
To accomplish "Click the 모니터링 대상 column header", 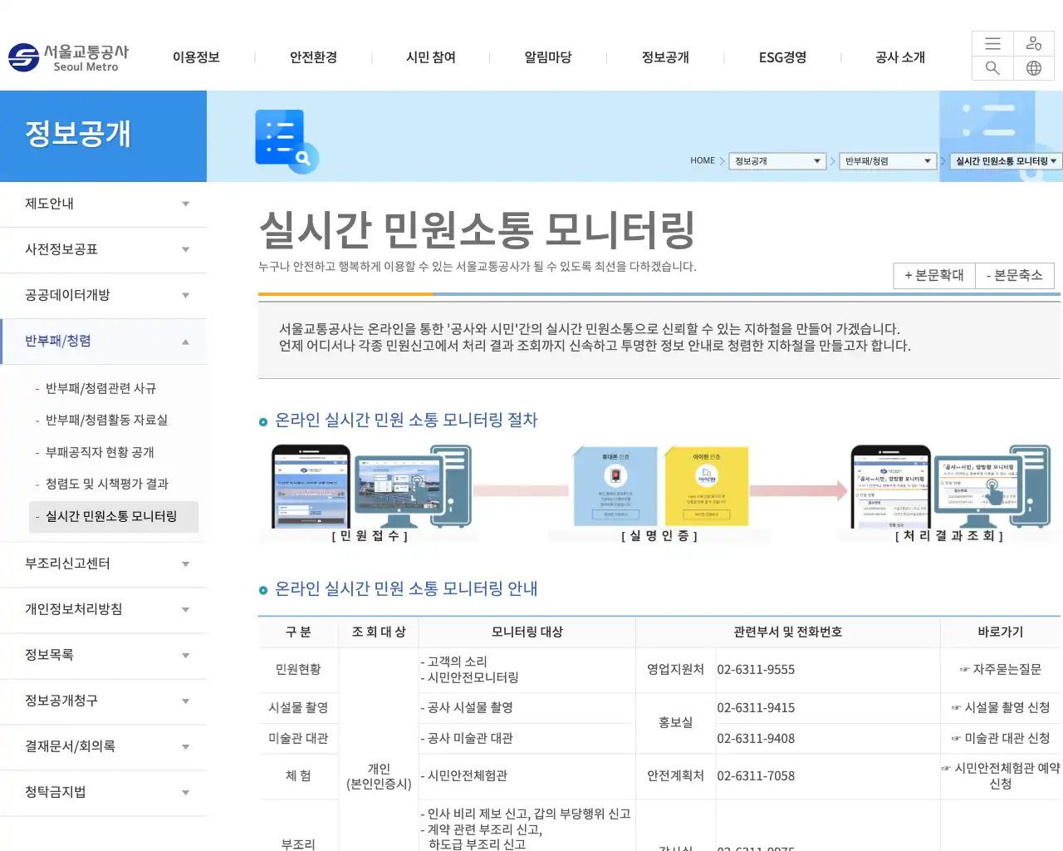I will click(x=527, y=632).
